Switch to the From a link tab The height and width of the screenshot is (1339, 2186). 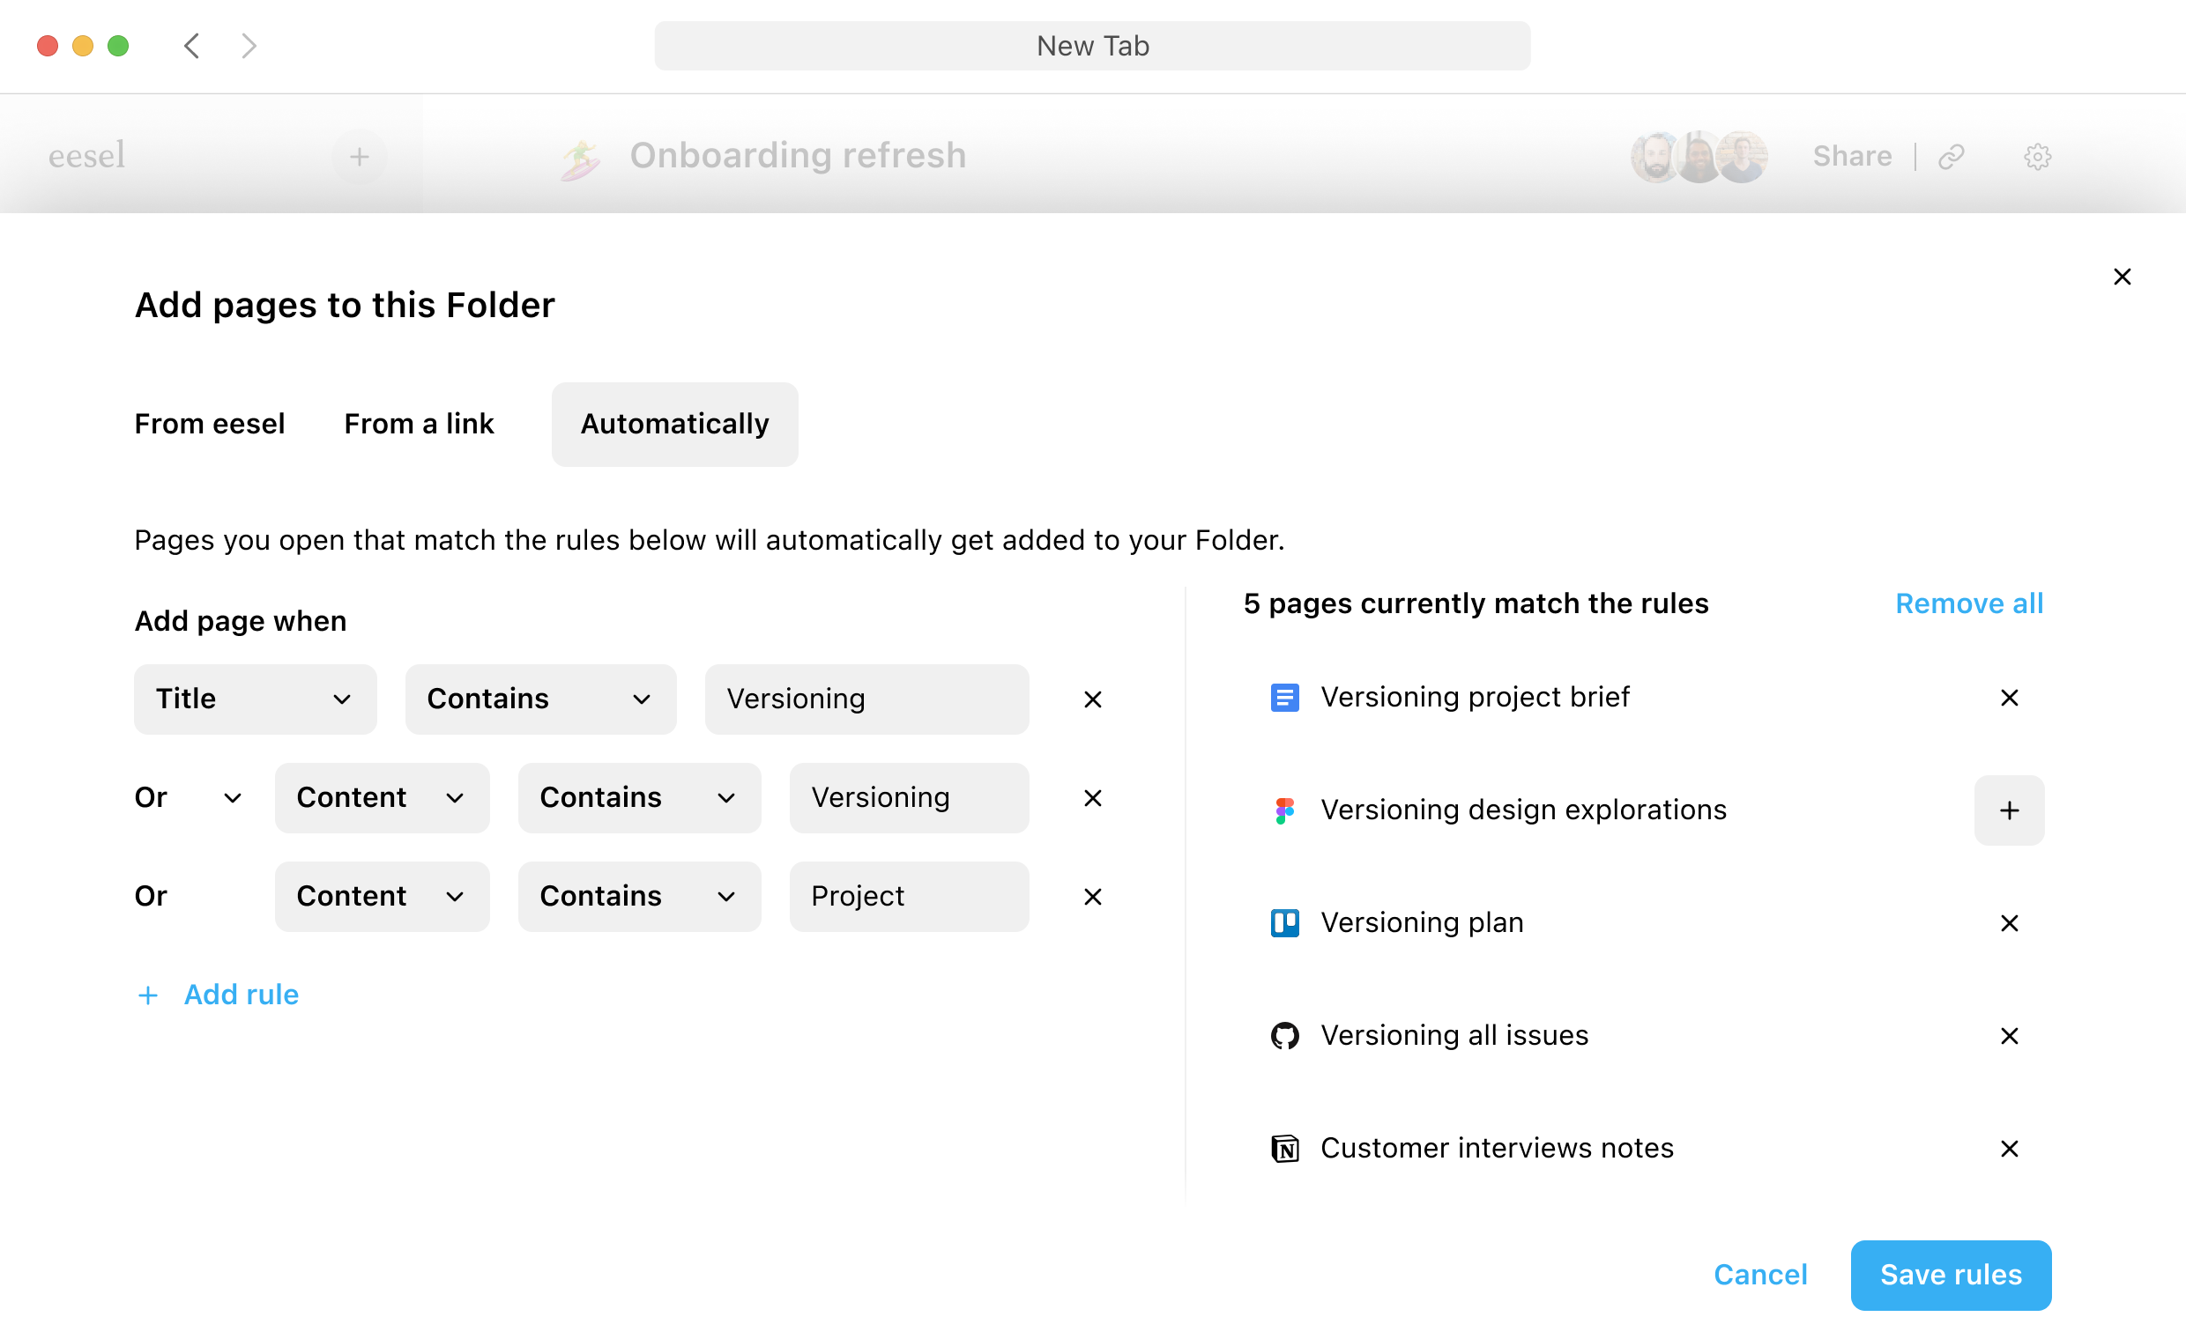coord(419,424)
